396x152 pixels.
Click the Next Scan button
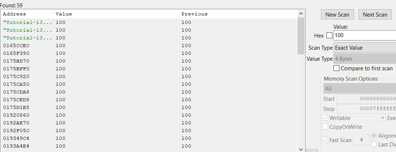point(375,14)
